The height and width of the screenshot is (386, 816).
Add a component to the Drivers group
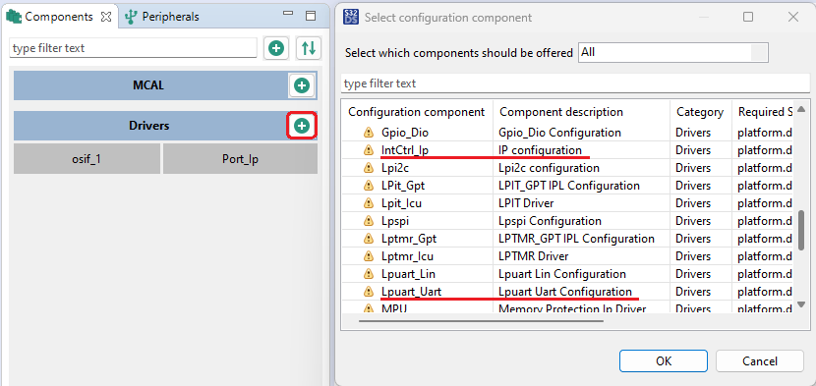(302, 126)
